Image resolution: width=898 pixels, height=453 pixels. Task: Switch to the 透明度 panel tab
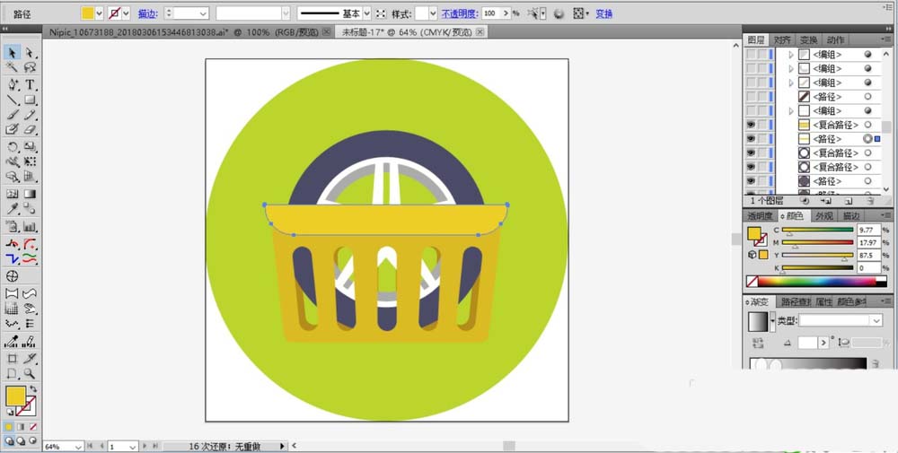pos(760,216)
